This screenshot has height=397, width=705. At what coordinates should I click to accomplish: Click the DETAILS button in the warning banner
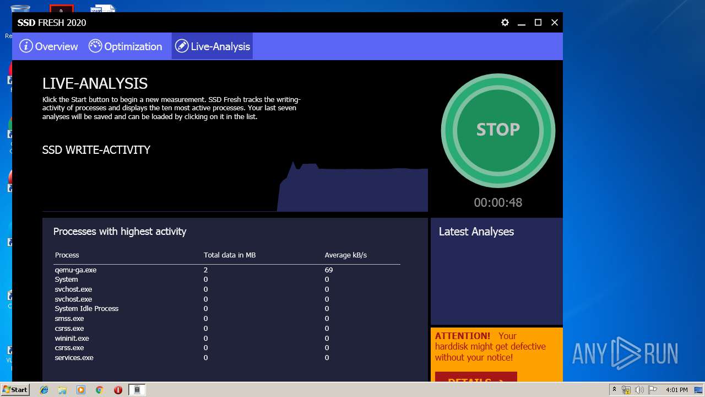tap(476, 377)
